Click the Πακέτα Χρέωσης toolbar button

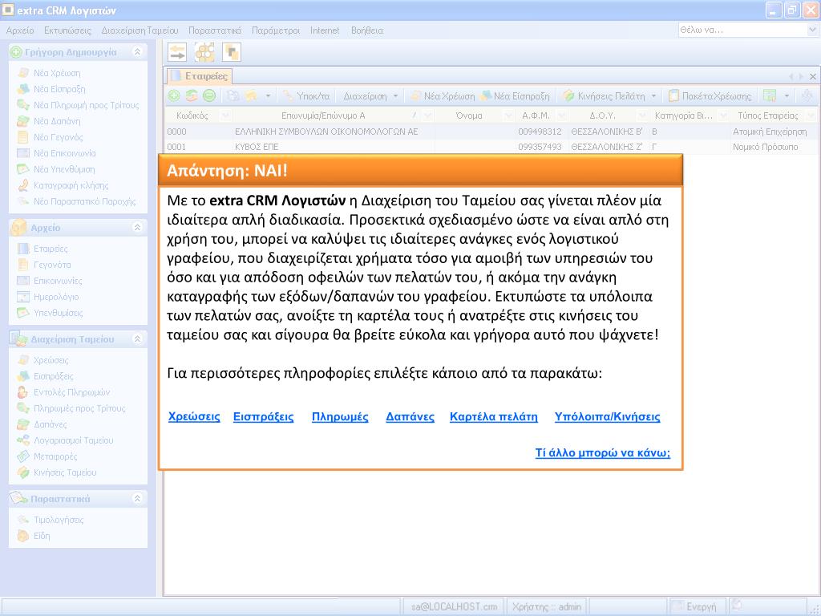pyautogui.click(x=710, y=96)
